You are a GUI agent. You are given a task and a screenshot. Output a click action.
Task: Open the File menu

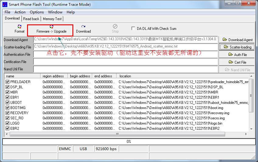click(x=8, y=12)
